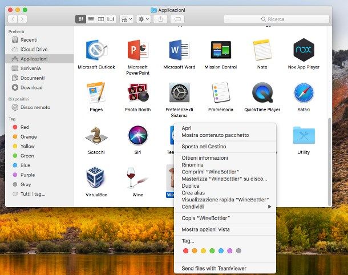Choose Comprimi "WineBottler"
Viewport: 348px width, 275px height.
[x=225, y=172]
